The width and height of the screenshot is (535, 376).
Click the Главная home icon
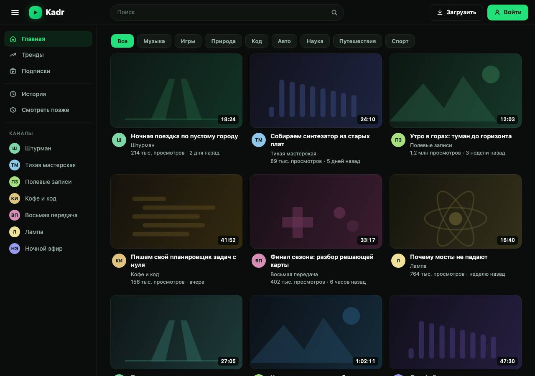tap(13, 39)
